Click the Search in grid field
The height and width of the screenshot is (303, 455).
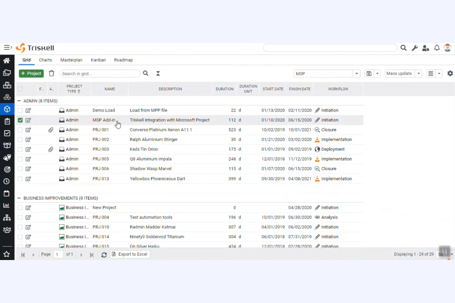100,74
